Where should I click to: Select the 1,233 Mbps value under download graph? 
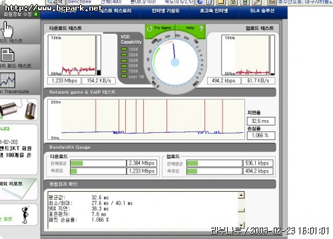pos(65,81)
